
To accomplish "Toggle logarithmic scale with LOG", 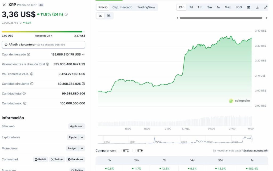I will pyautogui.click(x=238, y=7).
